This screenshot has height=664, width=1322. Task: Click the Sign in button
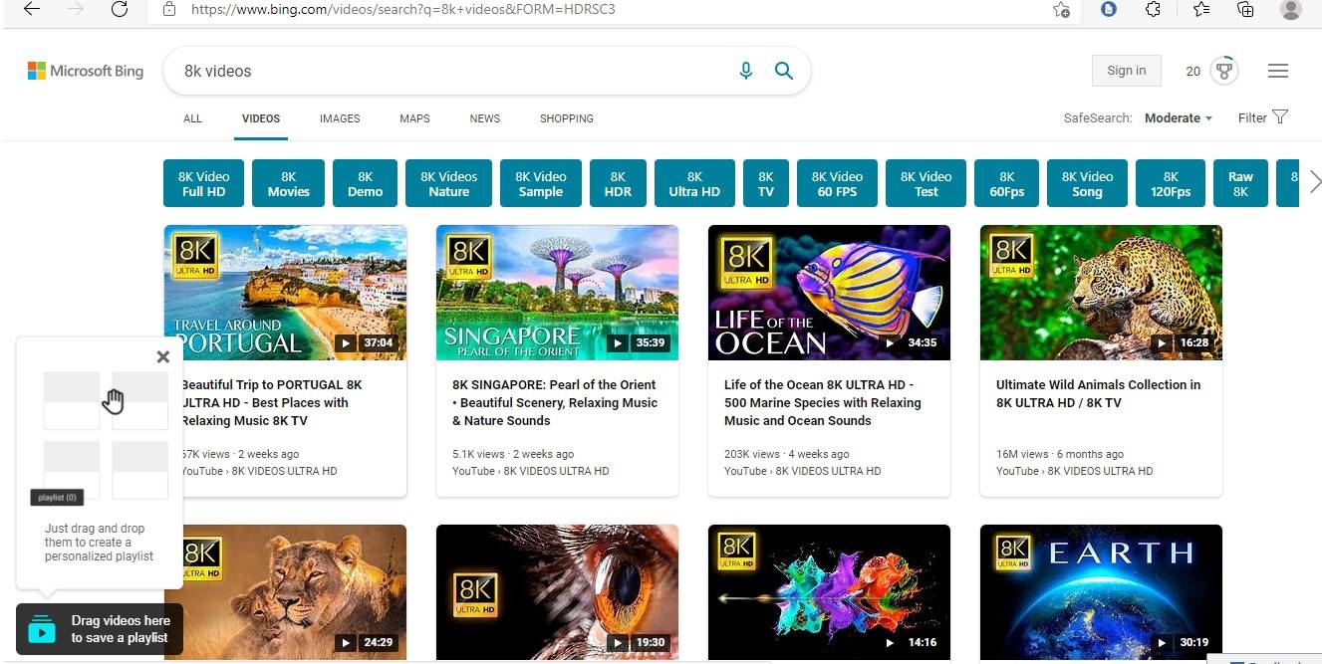point(1126,70)
